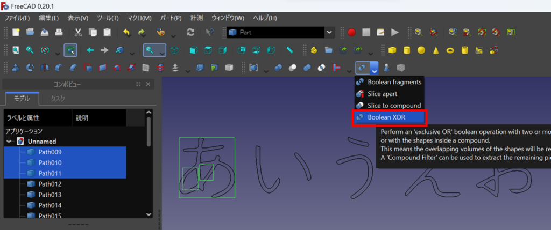
Task: Select Boolean XOR menu entry
Action: pos(390,117)
